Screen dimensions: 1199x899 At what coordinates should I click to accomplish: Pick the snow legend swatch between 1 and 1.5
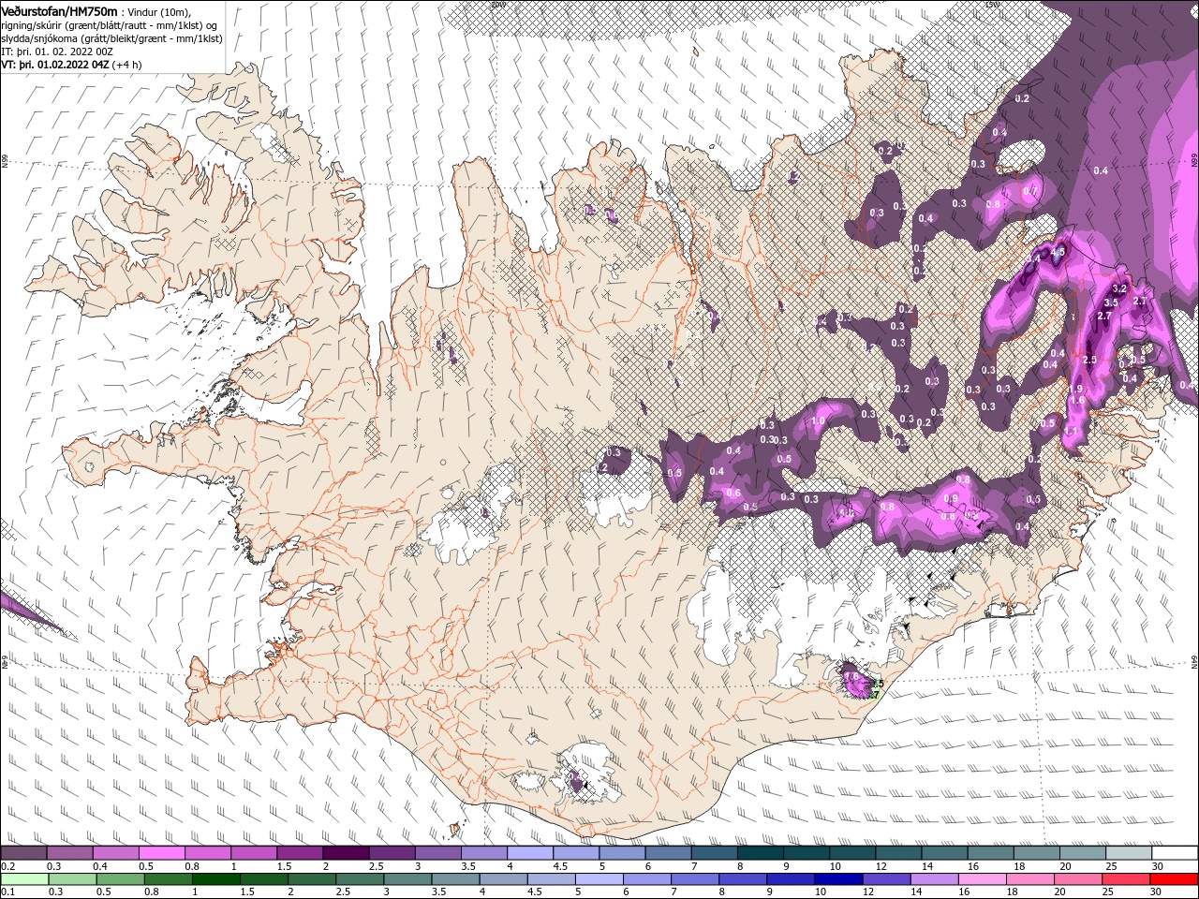[254, 853]
